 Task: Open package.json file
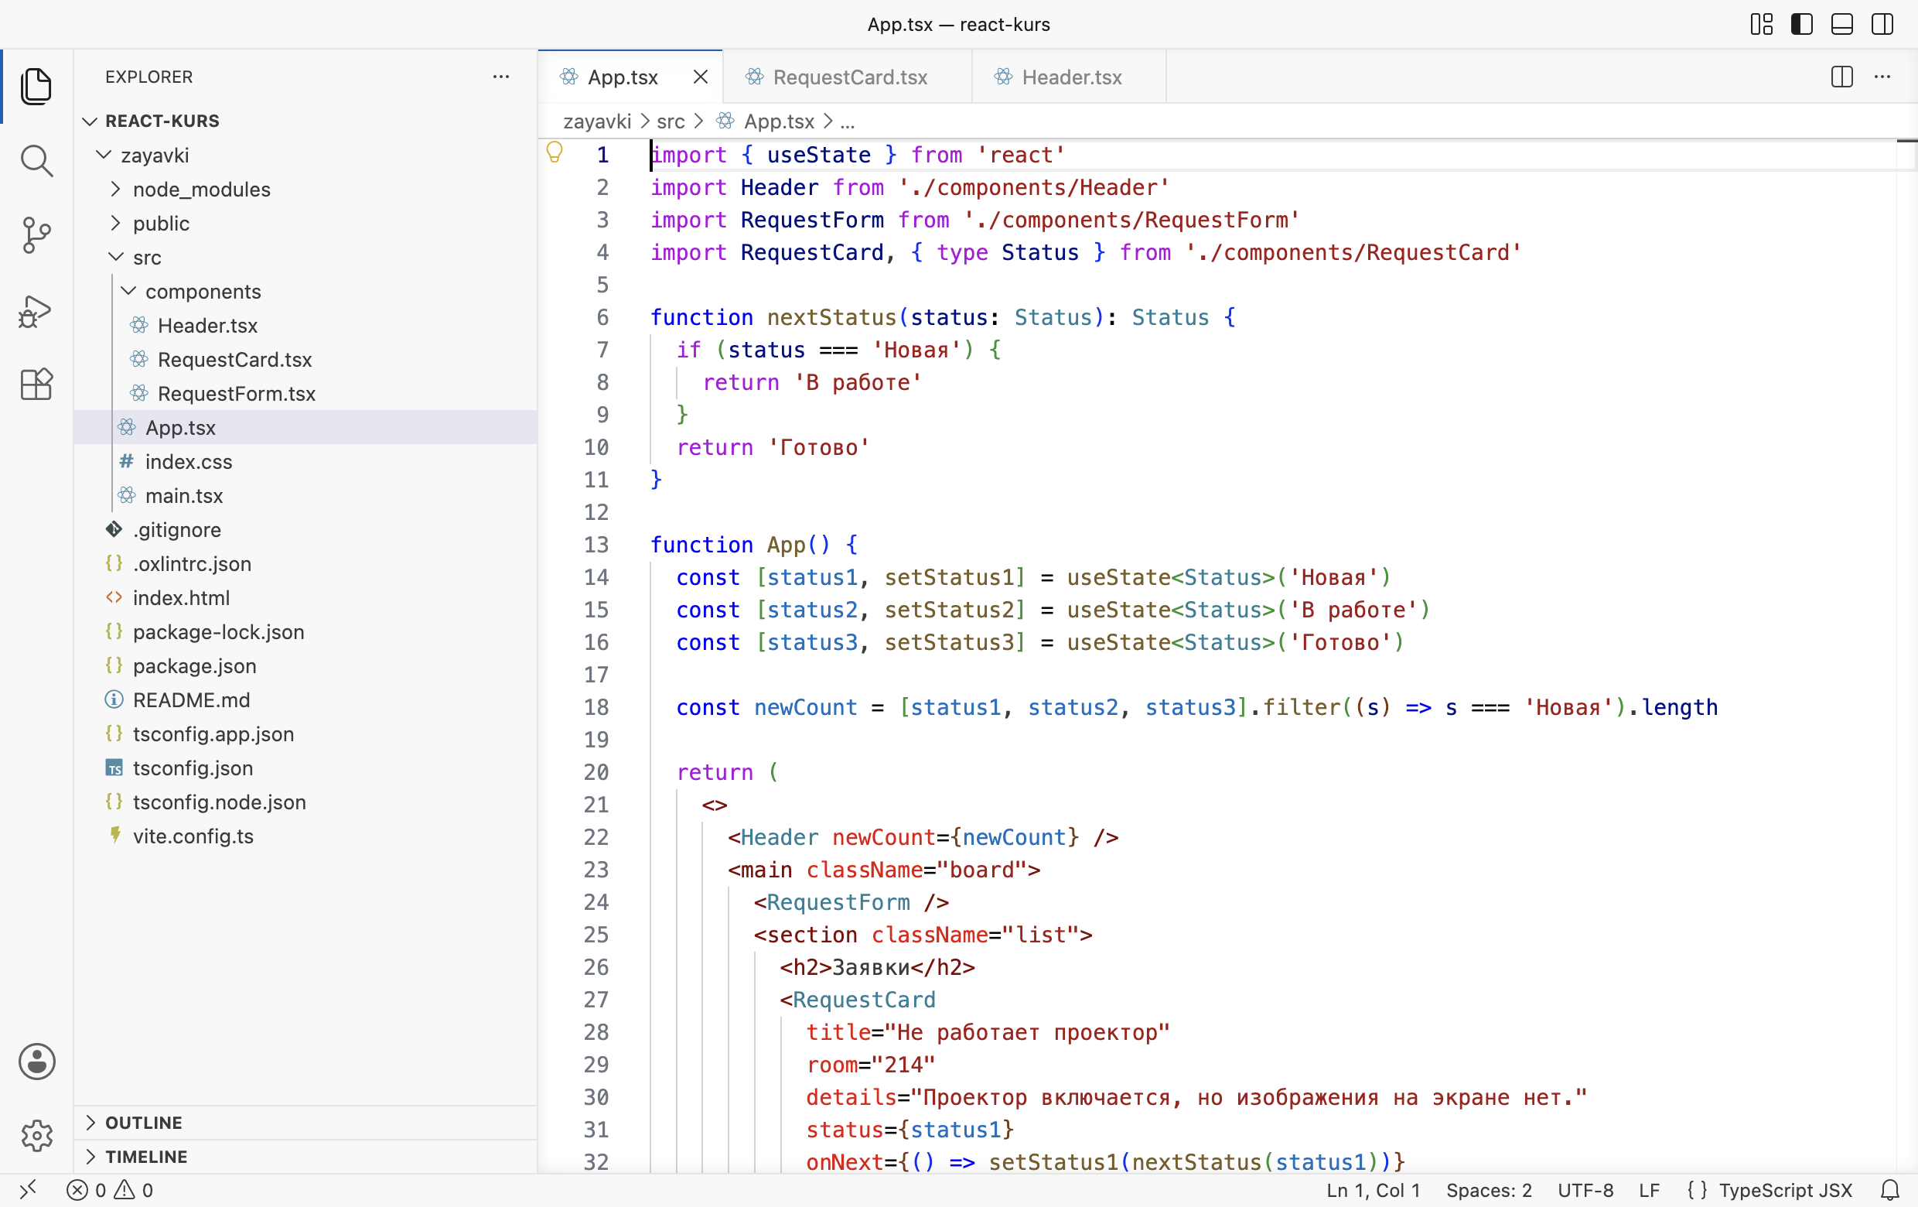305,666
